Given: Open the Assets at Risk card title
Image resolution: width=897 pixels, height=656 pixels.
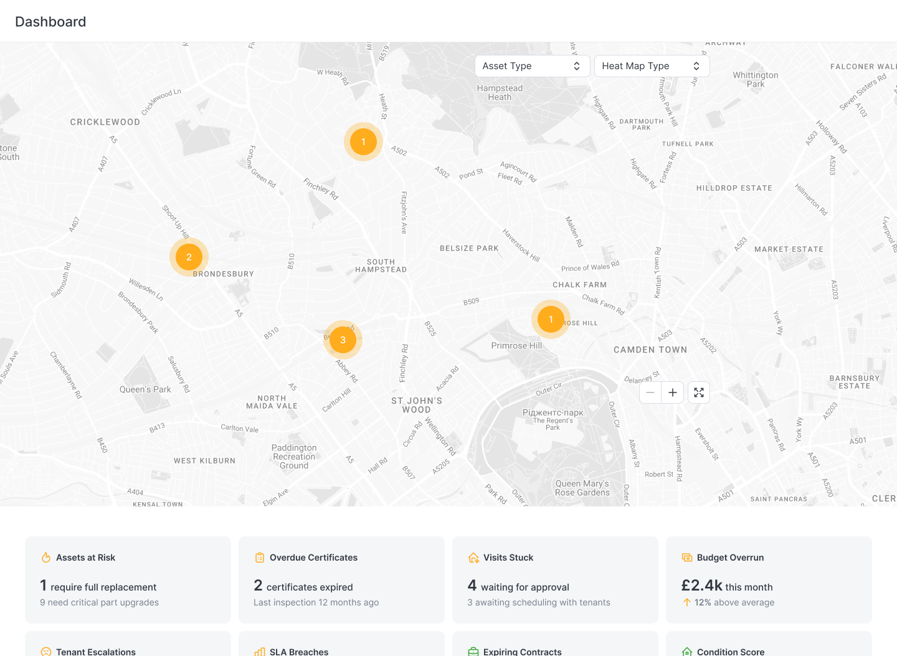Looking at the screenshot, I should pos(85,558).
